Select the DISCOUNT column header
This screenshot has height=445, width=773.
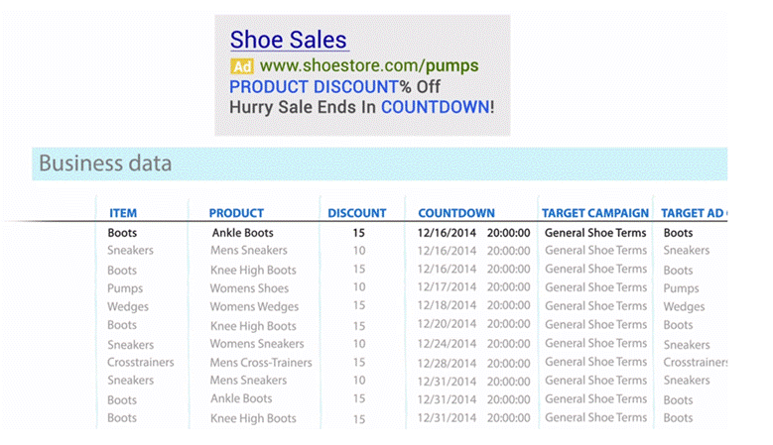click(x=357, y=213)
